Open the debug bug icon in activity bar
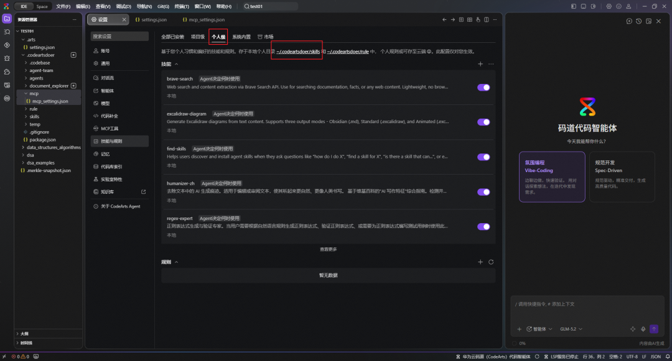The image size is (672, 361). click(7, 58)
